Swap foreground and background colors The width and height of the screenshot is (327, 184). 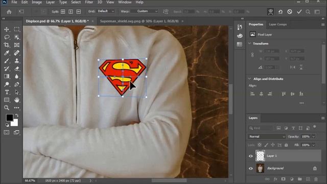17,116
